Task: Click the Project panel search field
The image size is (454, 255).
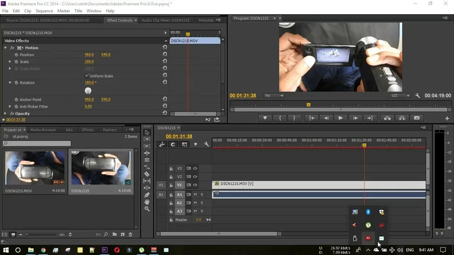Action: click(x=37, y=143)
